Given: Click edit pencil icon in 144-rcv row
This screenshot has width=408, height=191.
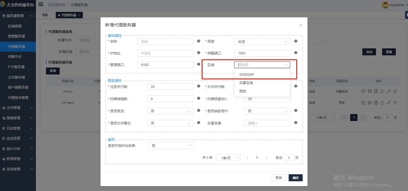Looking at the screenshot, I should 389,91.
